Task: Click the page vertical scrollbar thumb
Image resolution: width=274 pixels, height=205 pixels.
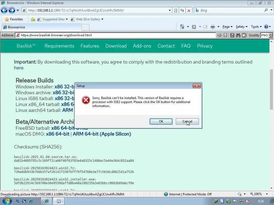Action: click(x=271, y=89)
